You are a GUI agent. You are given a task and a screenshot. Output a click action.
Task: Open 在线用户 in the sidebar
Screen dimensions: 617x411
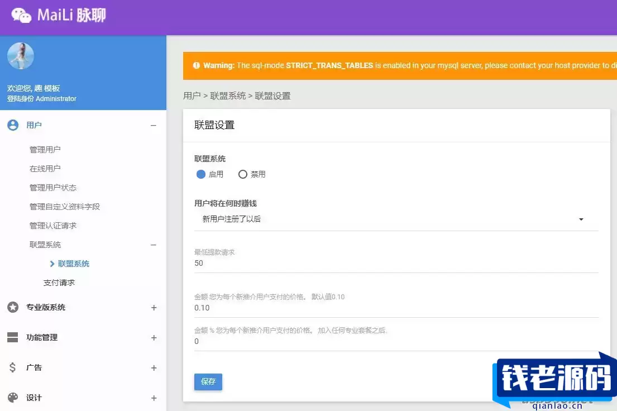[x=45, y=169]
